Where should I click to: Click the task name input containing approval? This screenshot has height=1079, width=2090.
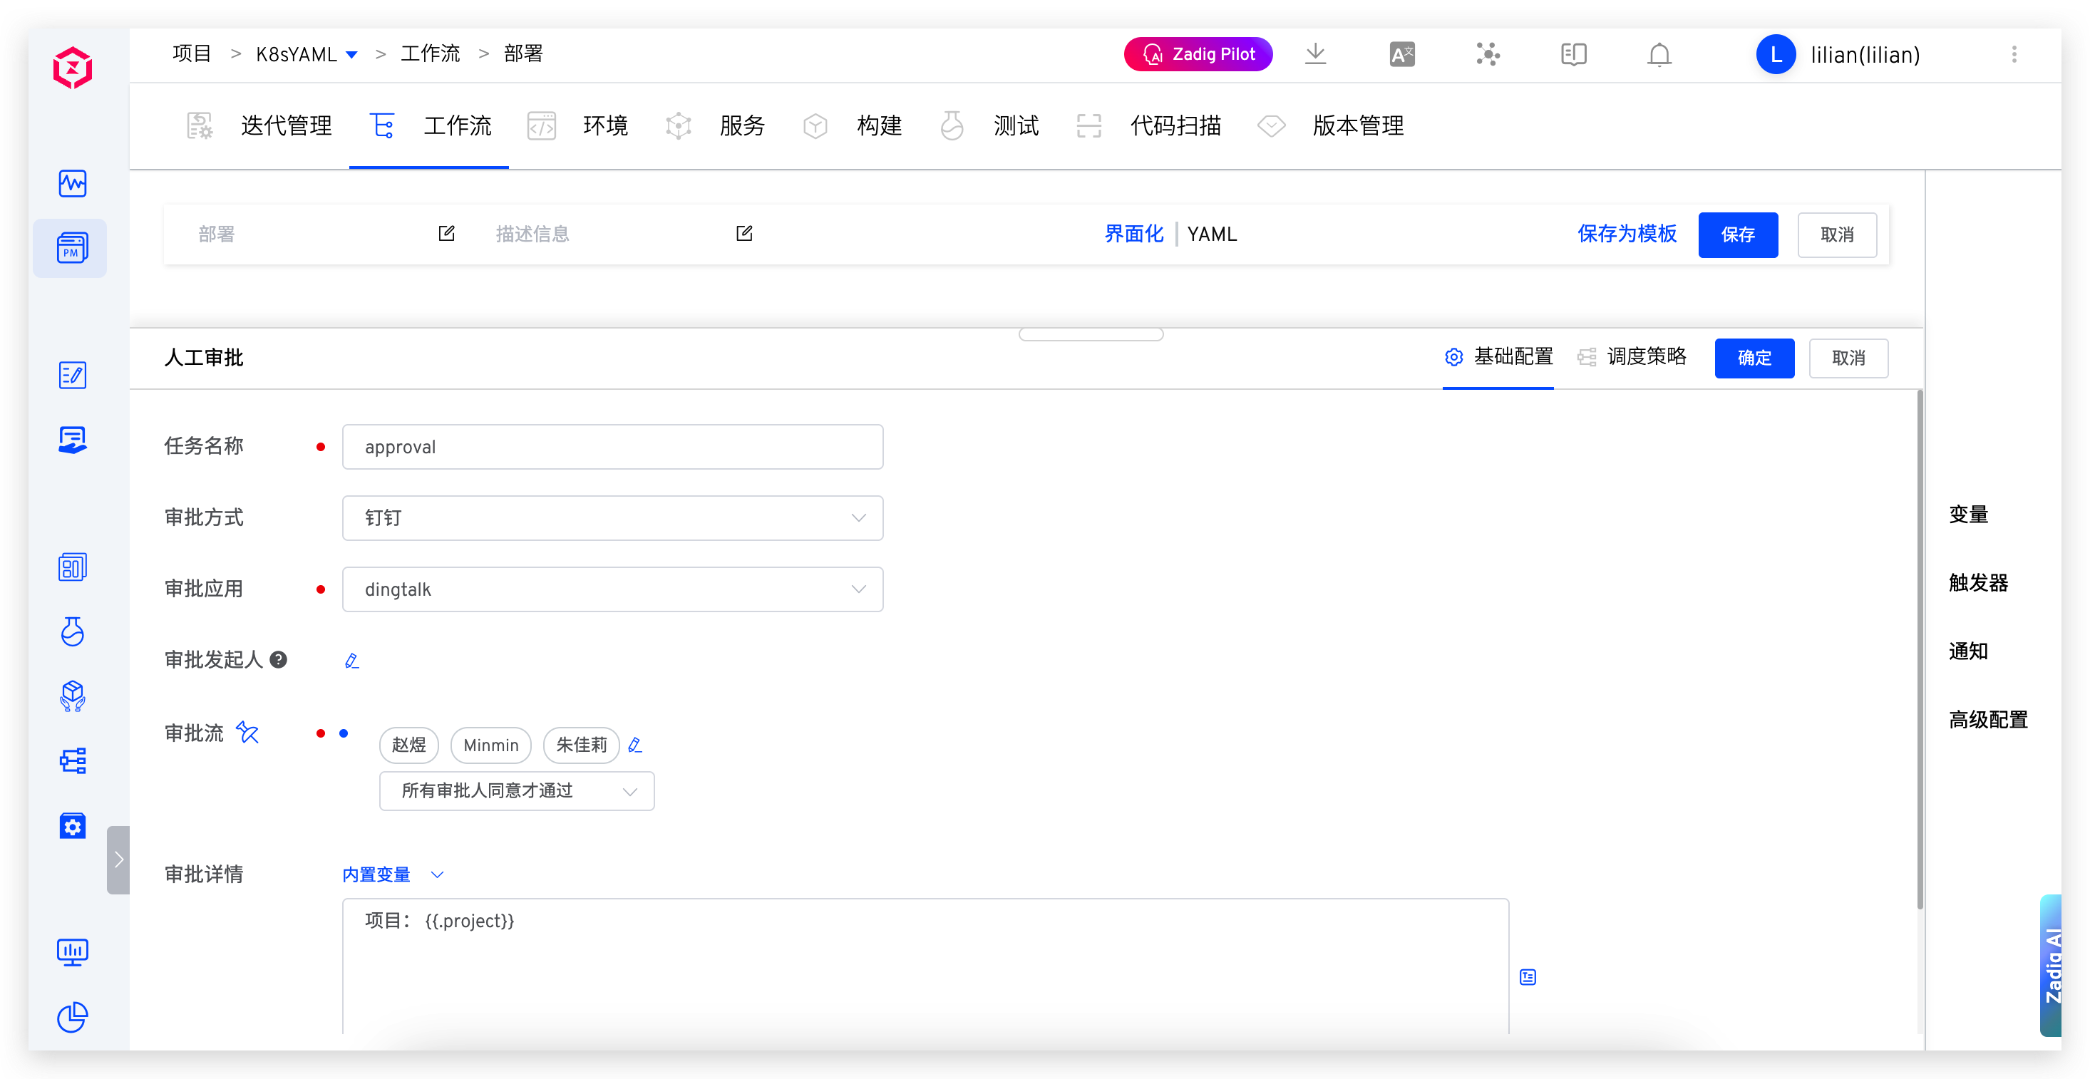click(612, 446)
